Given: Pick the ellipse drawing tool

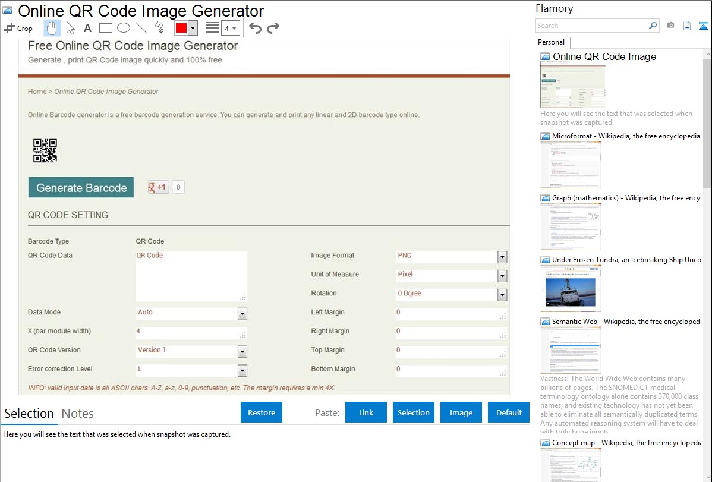Looking at the screenshot, I should (x=124, y=28).
